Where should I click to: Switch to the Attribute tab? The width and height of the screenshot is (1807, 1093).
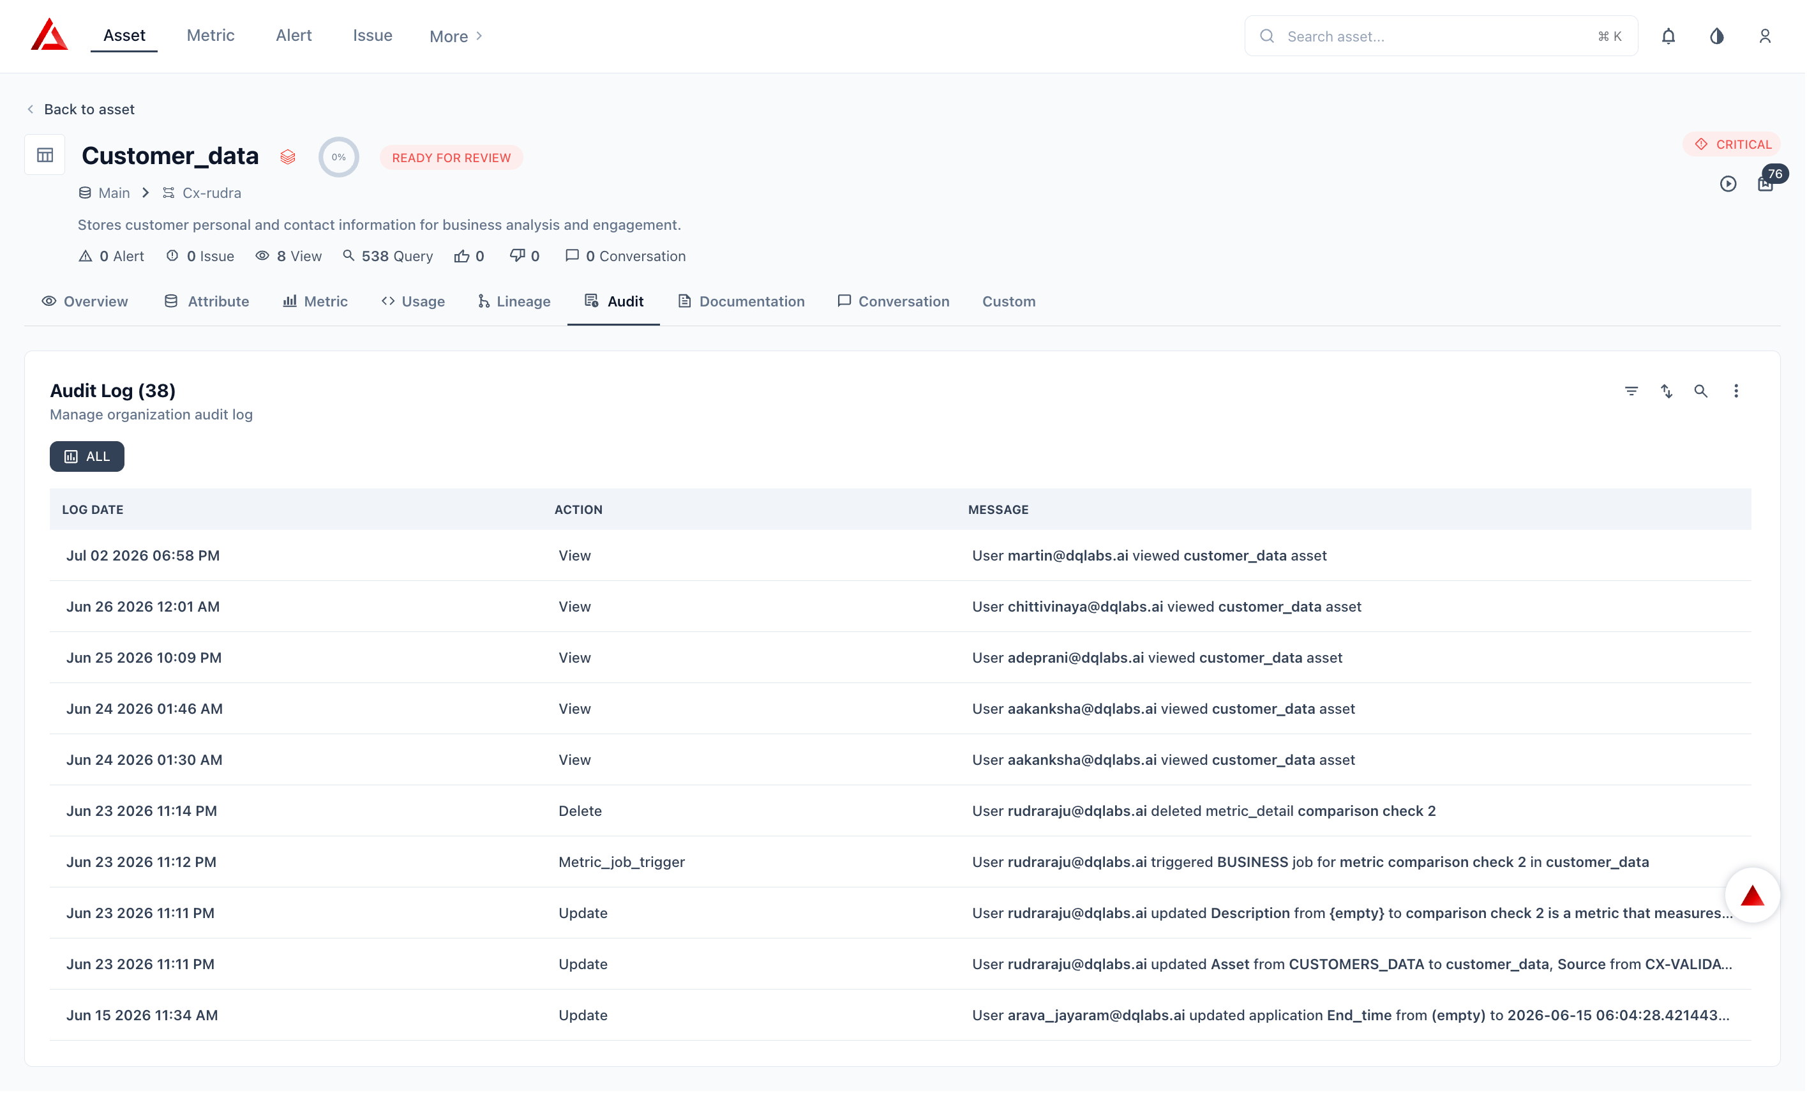[207, 301]
